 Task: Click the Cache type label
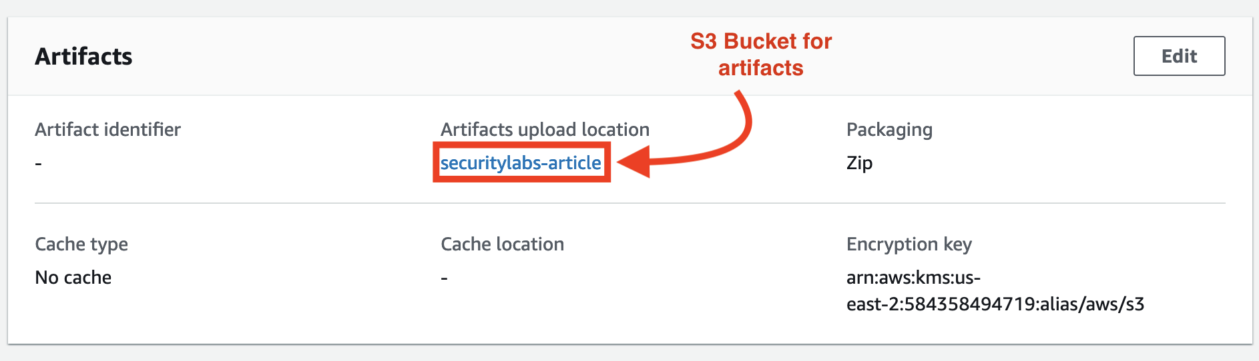(x=81, y=244)
